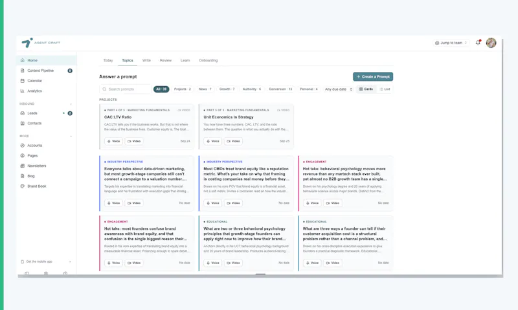Collapse the More sidebar section

71,137
